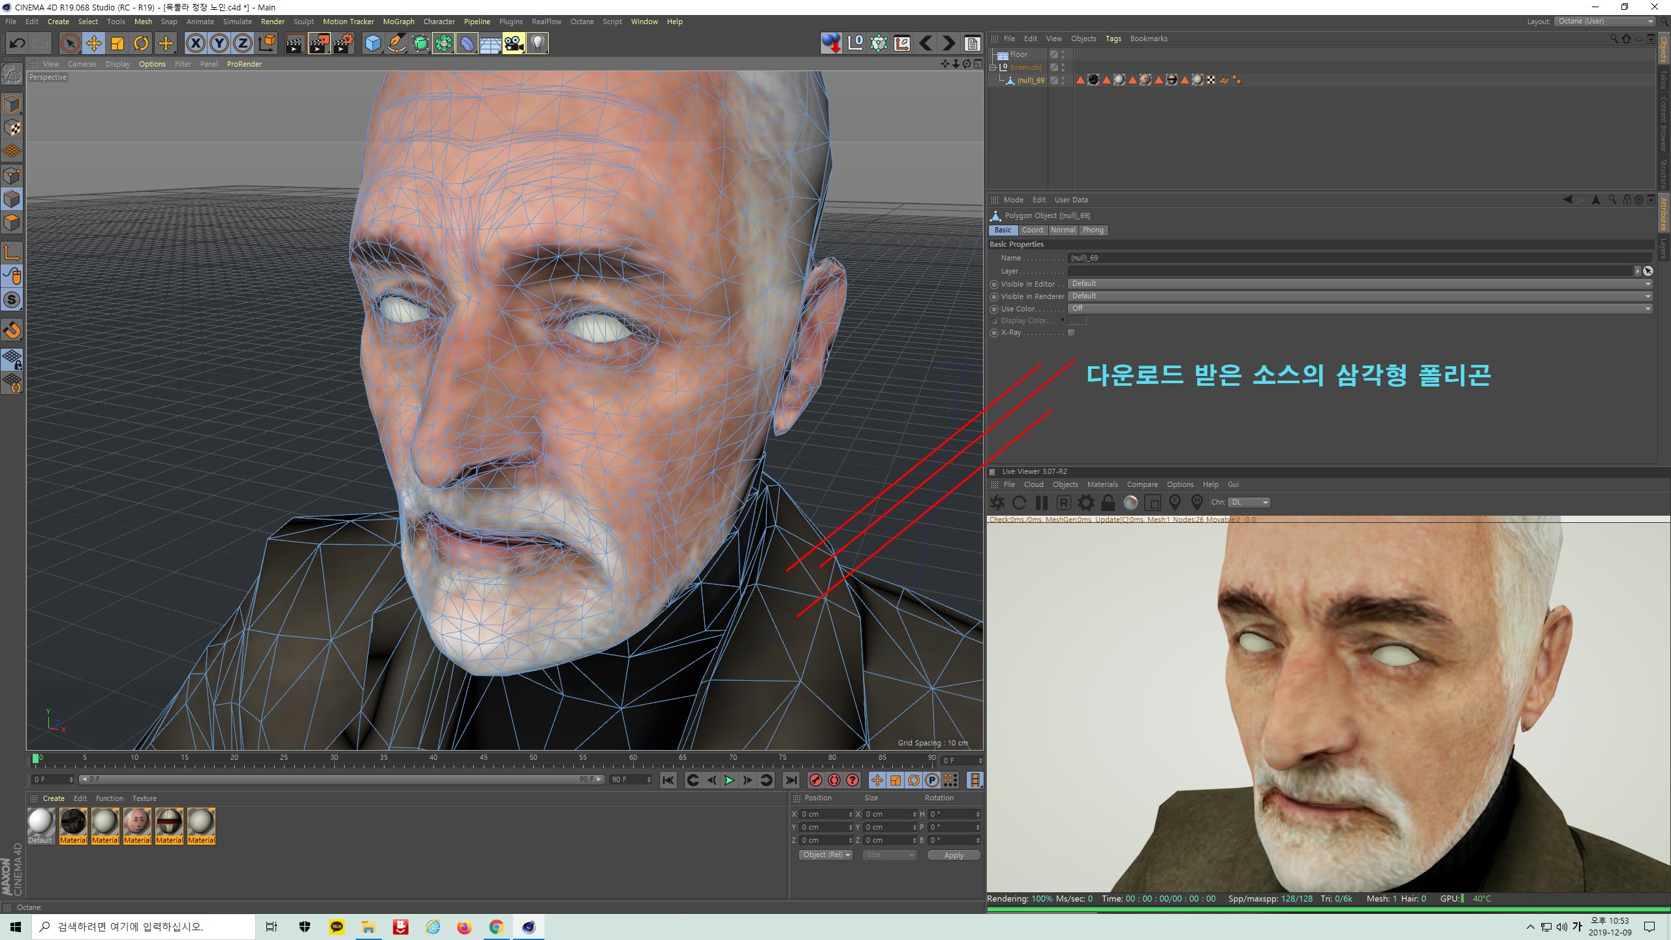The image size is (1671, 940).
Task: Add a Cube primitive object
Action: [373, 44]
